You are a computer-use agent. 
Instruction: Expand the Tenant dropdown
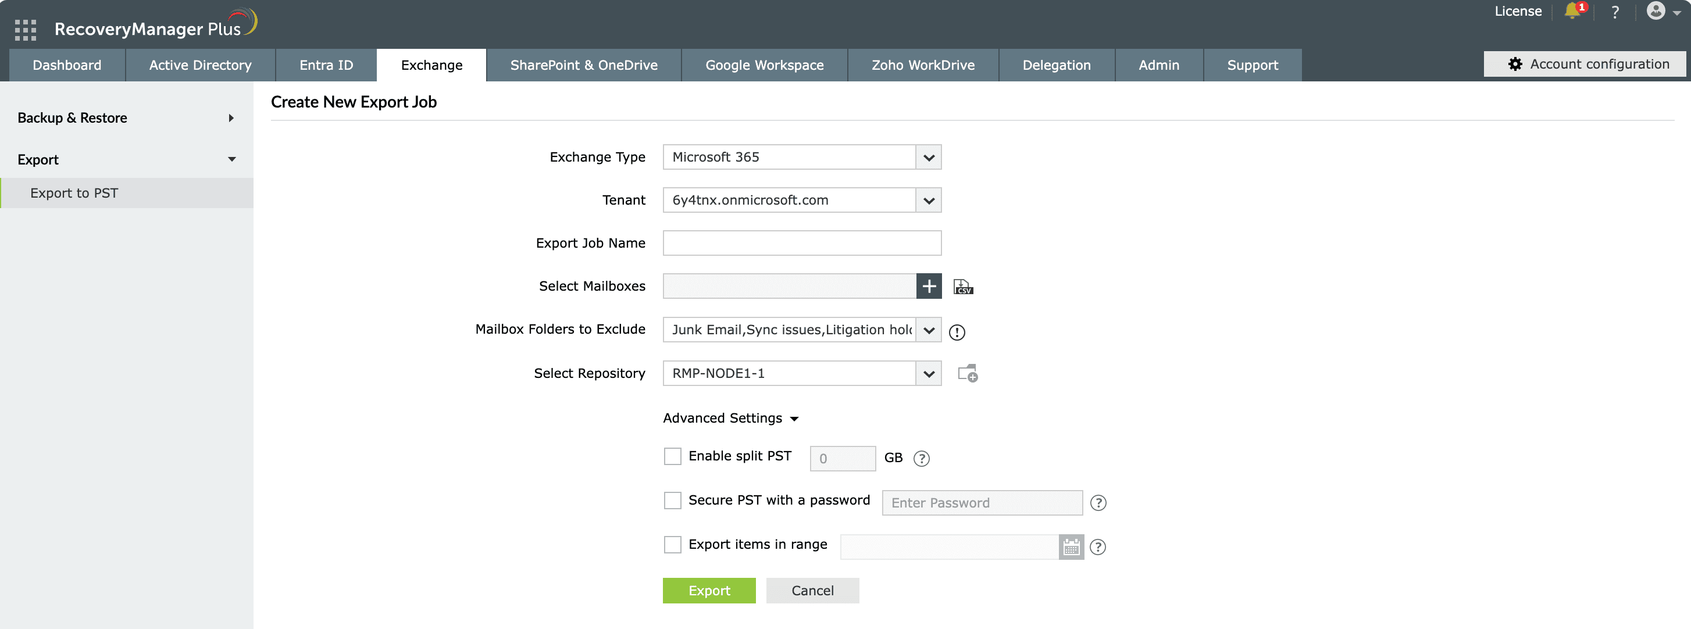point(928,200)
